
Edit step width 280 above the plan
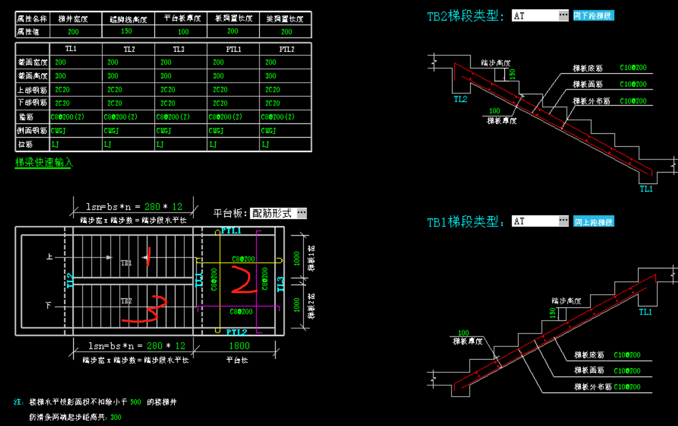[152, 207]
